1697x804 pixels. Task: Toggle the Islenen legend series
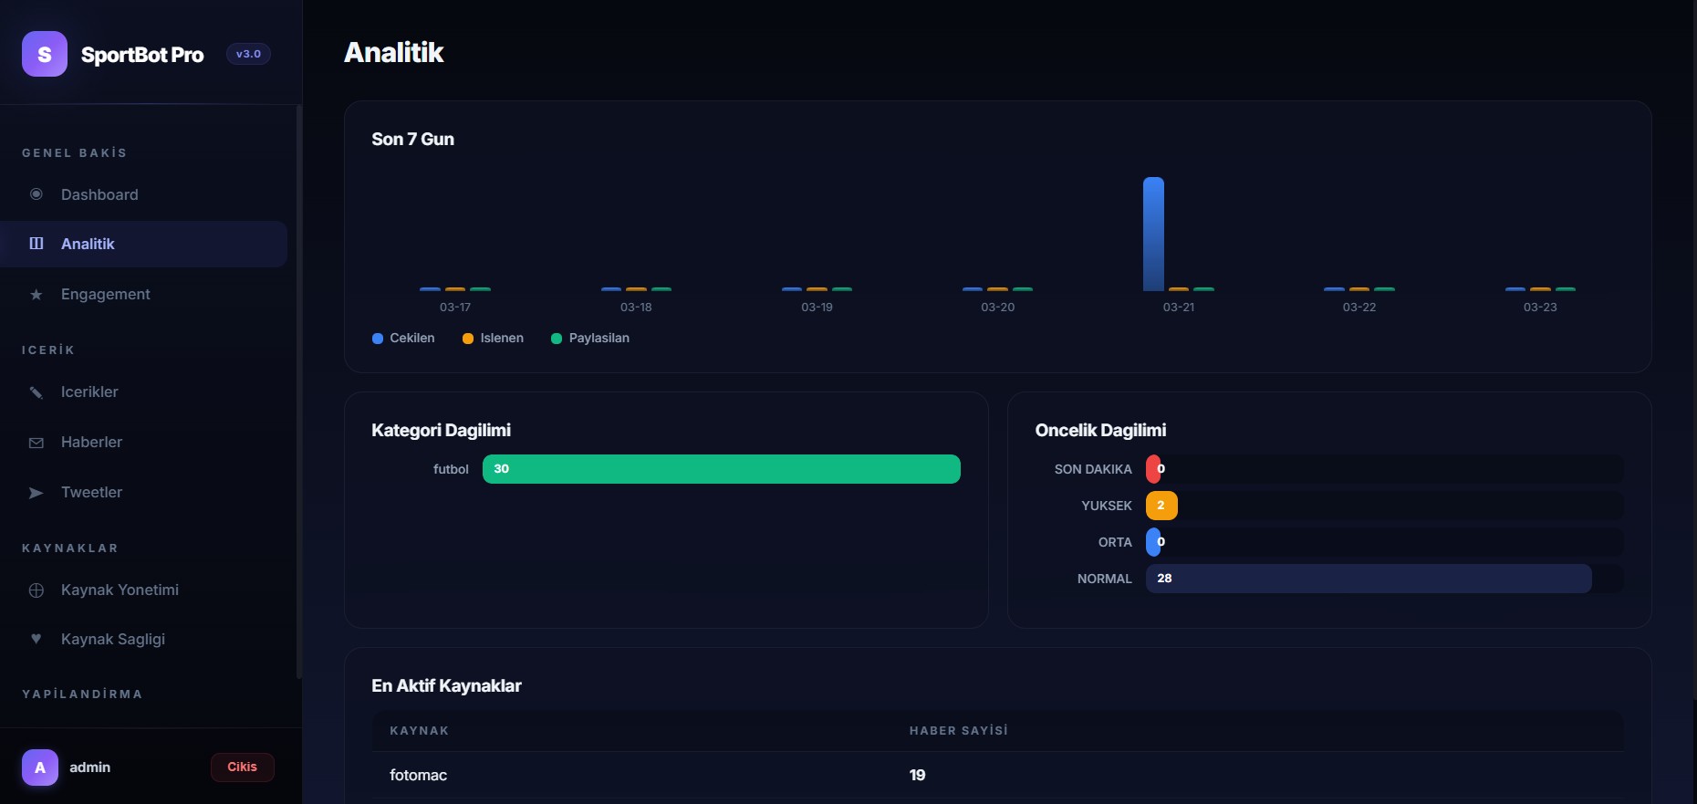493,338
